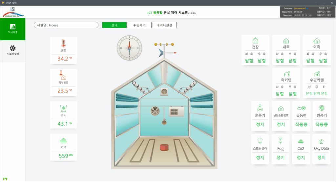
Task: Toggle 환풍기 작동중 status
Action: tap(322, 124)
